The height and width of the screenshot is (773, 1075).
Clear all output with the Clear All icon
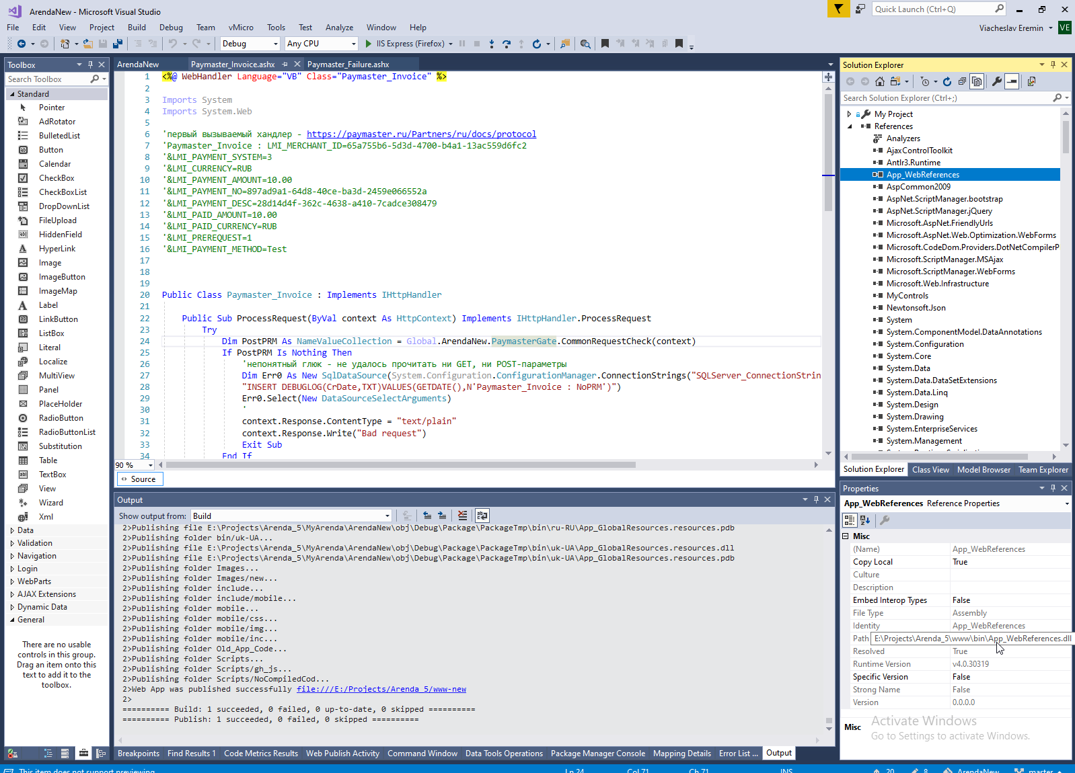(462, 516)
